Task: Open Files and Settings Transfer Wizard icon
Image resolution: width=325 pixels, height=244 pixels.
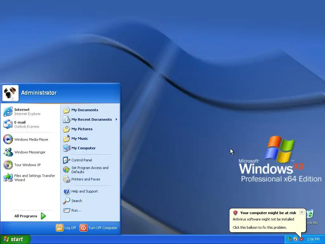Action: [8, 178]
